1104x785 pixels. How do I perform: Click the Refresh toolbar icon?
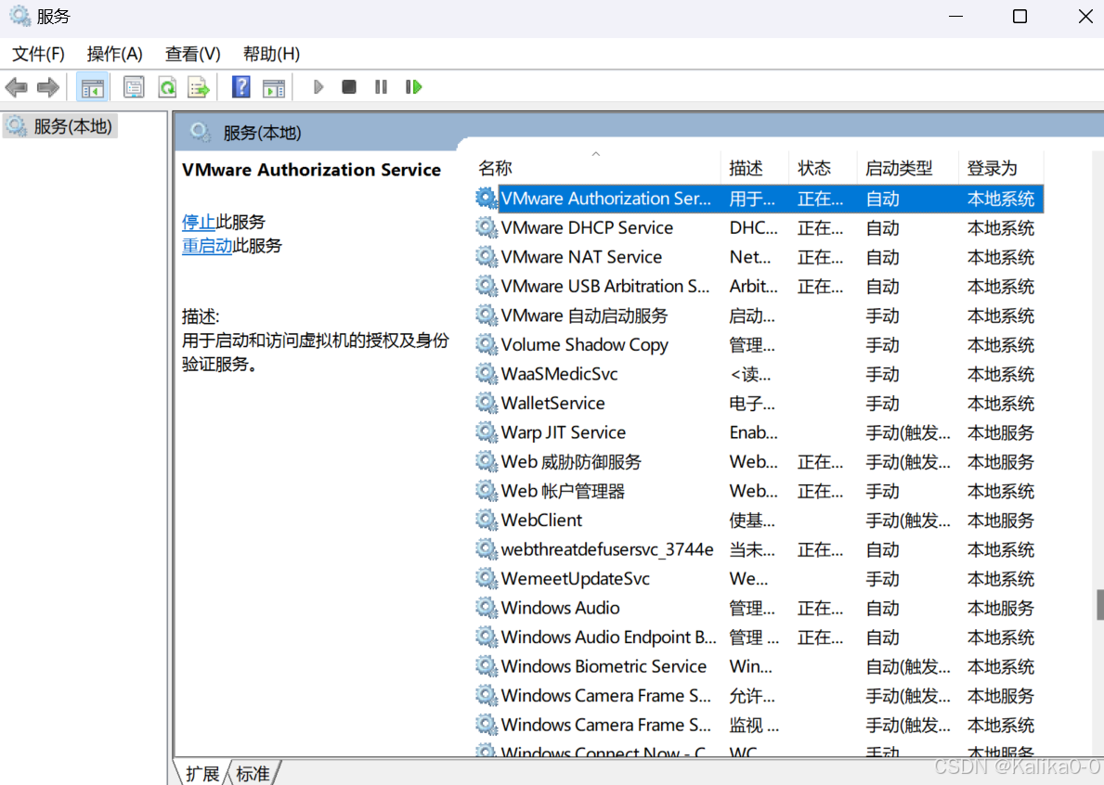167,87
